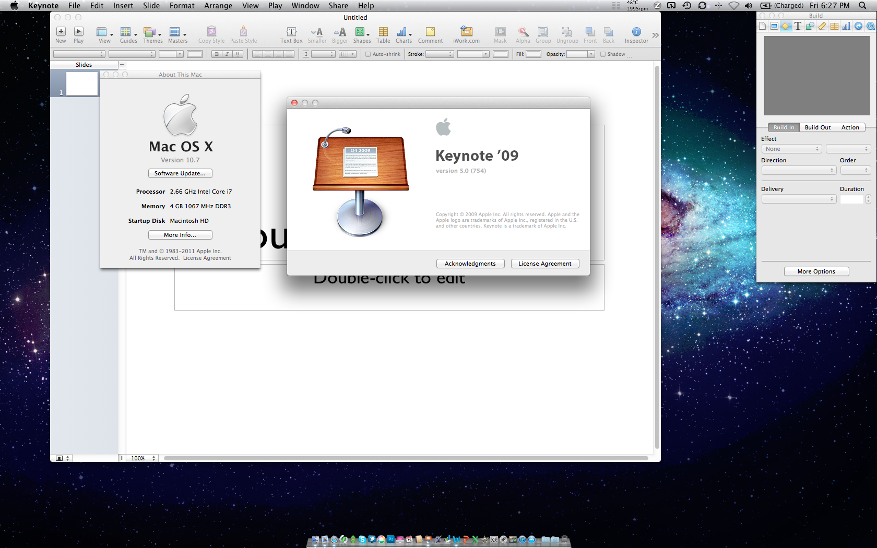The image size is (877, 548).
Task: Open the Delivery dropdown in Build inspector
Action: (799, 199)
